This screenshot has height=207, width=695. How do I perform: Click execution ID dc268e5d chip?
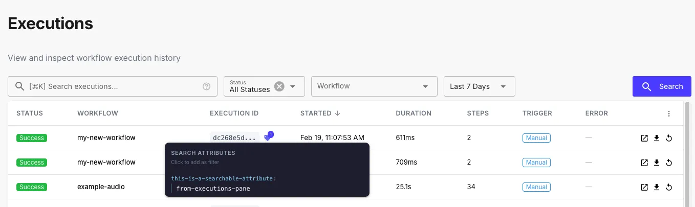234,138
